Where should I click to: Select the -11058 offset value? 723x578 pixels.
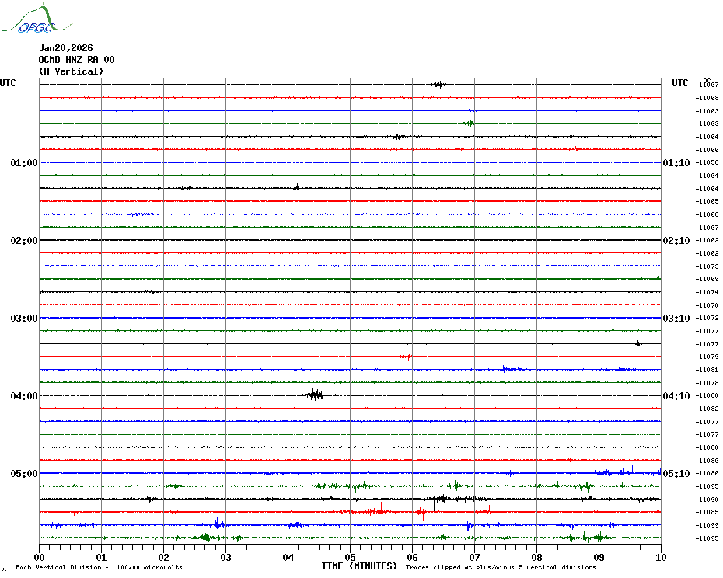pos(707,162)
